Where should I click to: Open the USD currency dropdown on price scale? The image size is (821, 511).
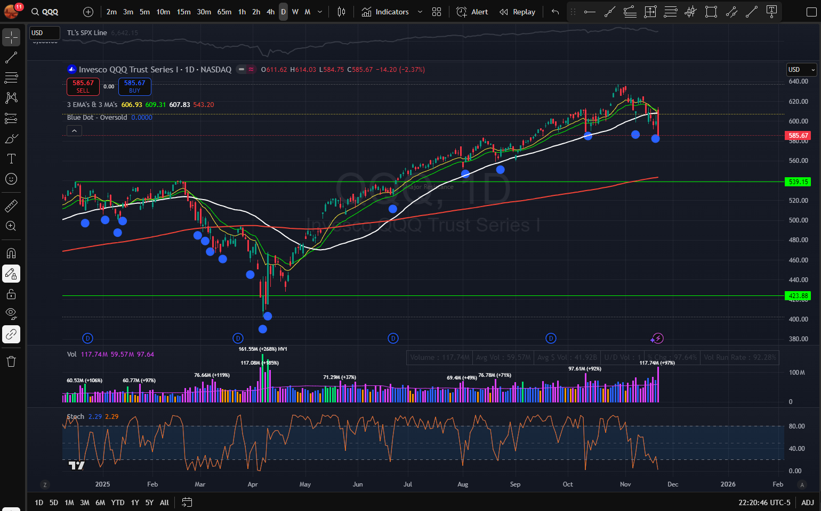coord(802,70)
